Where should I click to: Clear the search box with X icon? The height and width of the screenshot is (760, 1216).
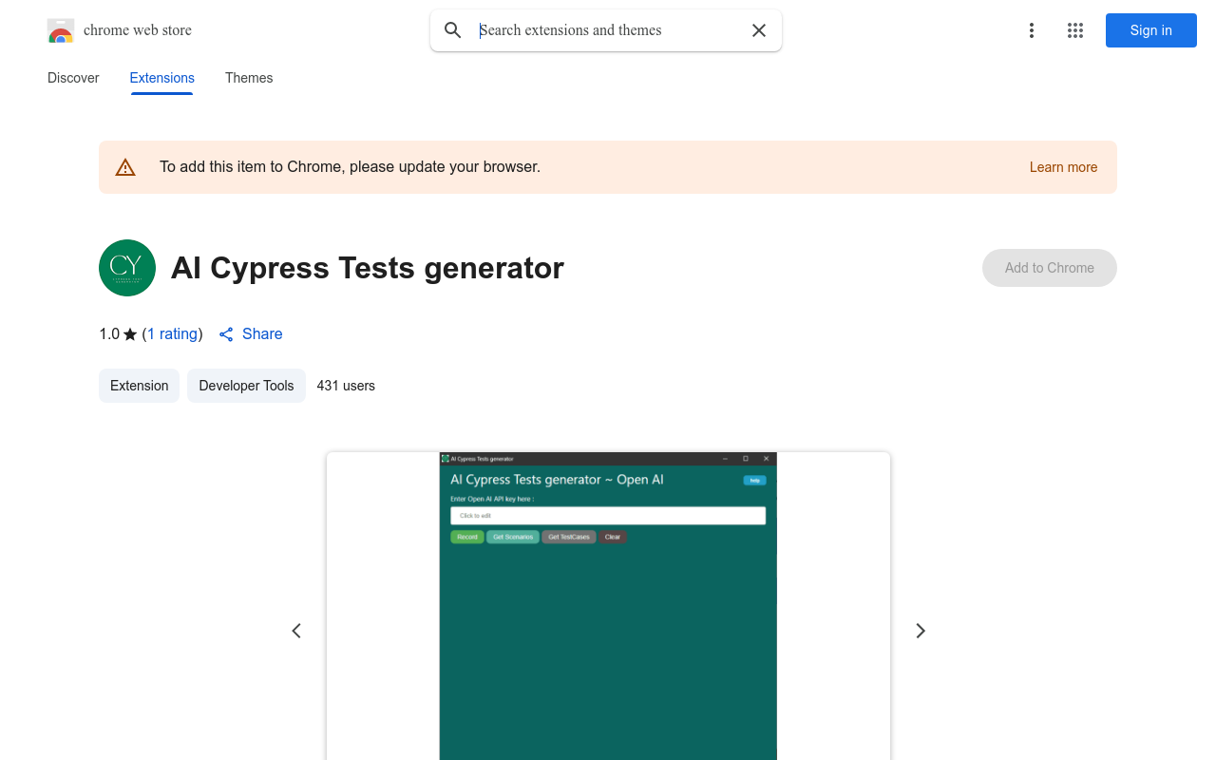759,30
